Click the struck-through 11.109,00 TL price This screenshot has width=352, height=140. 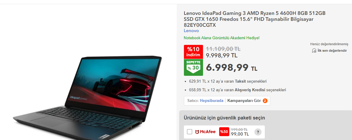coord(223,49)
